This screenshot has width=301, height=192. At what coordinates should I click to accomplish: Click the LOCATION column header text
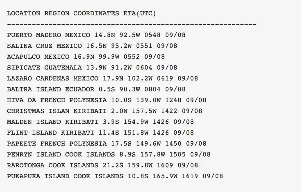point(24,13)
